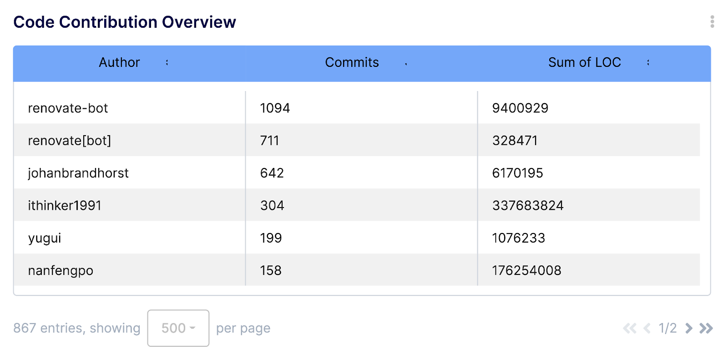Screen dimensions: 728x360
Task: Click the nanfengpo author cell
Action: coord(61,270)
